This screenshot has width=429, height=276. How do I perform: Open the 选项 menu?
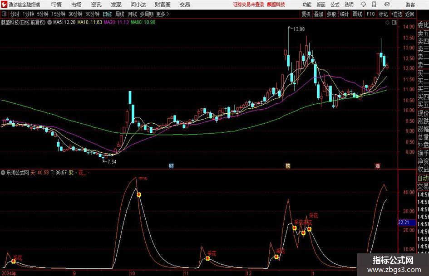(x=349, y=5)
